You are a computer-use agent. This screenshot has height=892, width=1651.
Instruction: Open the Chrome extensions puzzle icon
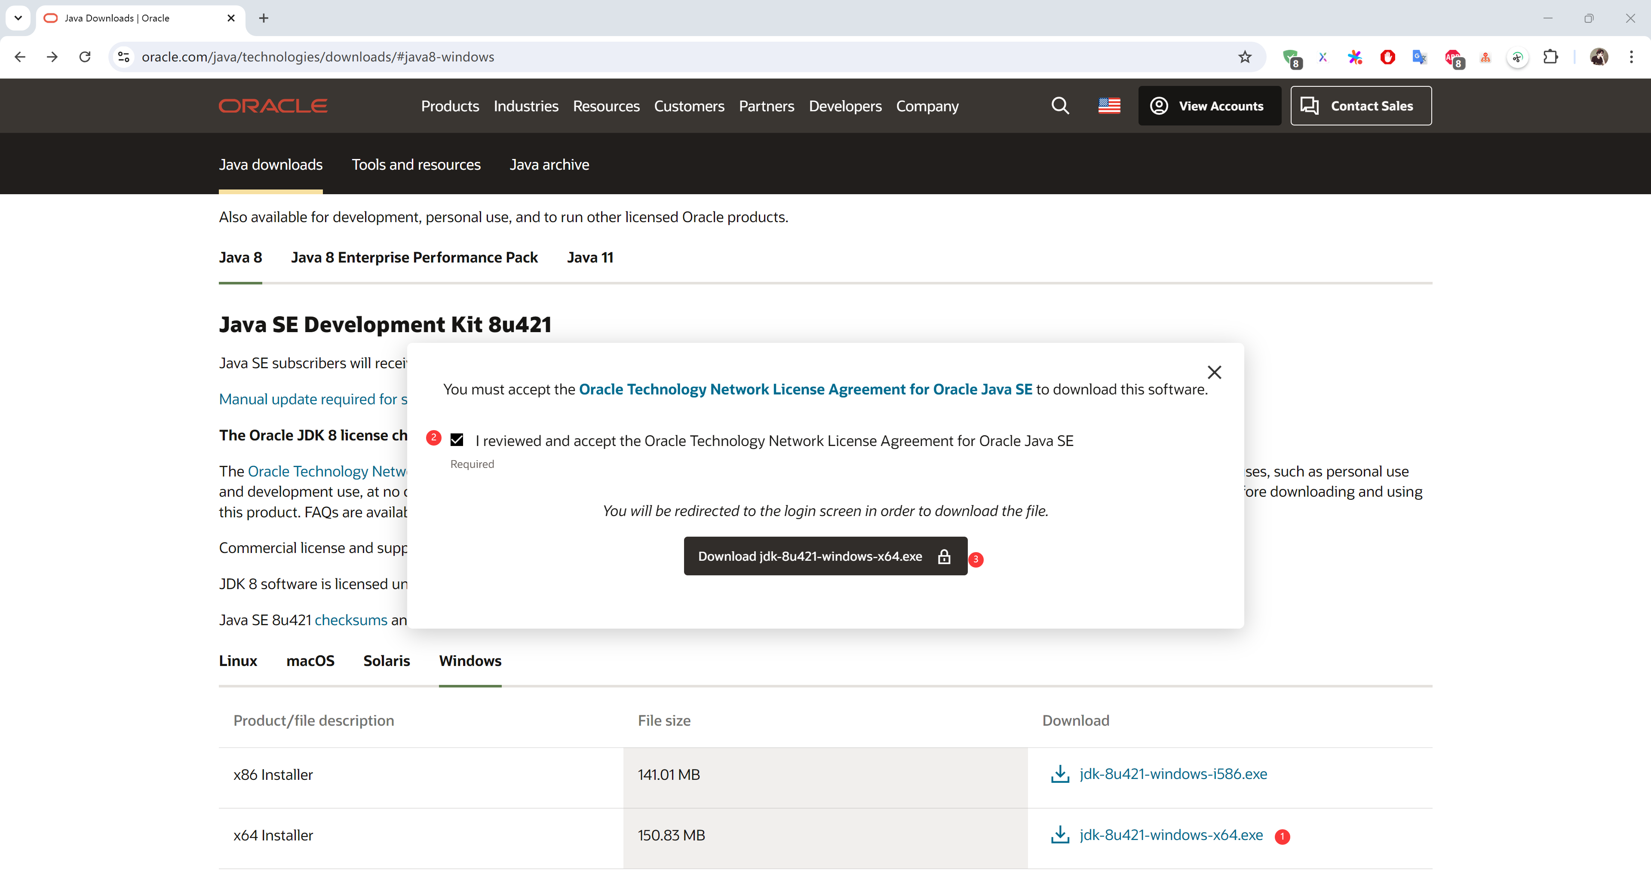1550,57
